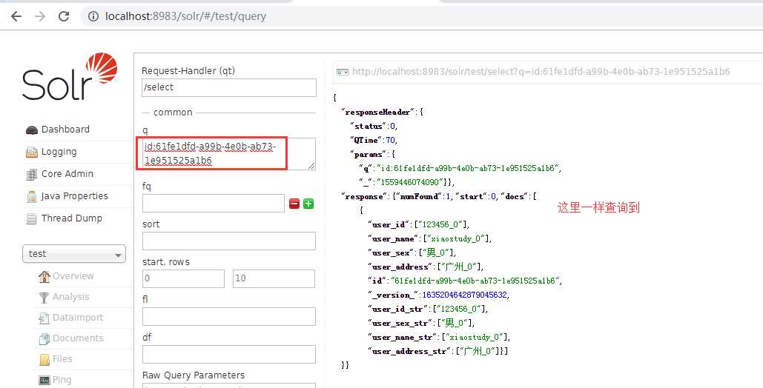
Task: Click the sort input field
Action: click(x=228, y=241)
